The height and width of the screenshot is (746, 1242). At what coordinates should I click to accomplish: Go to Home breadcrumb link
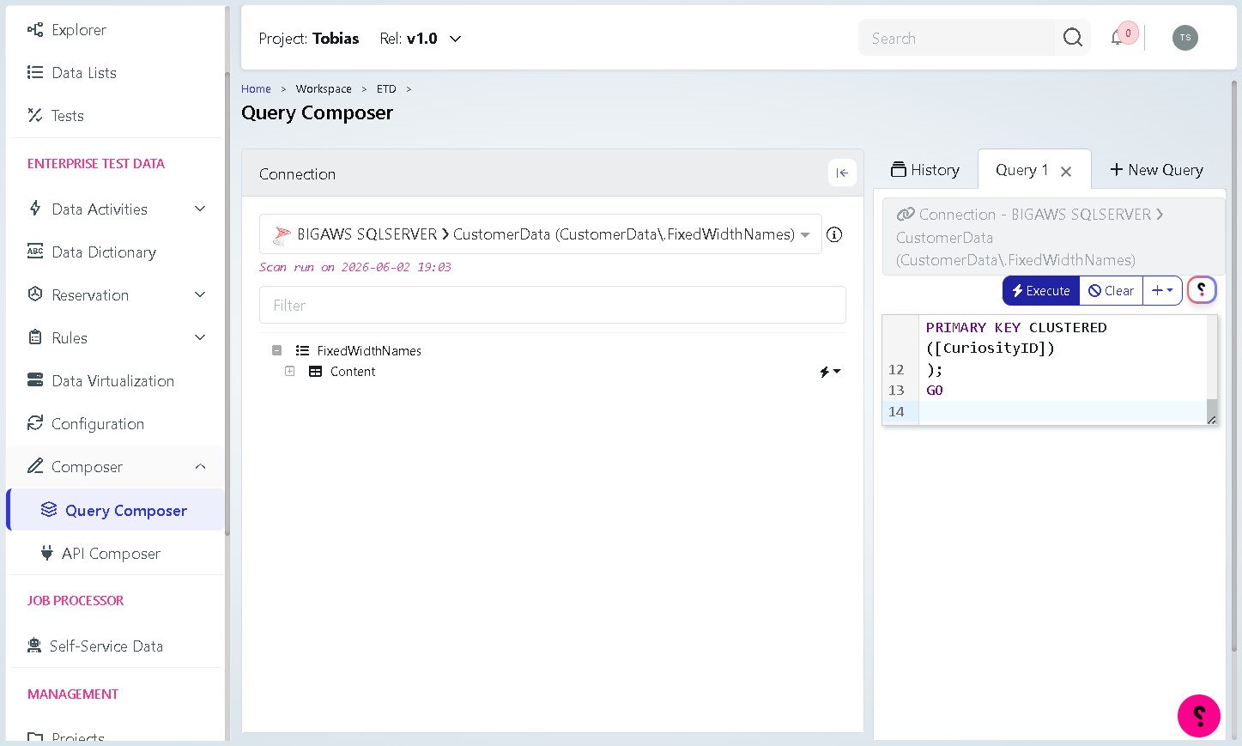pyautogui.click(x=256, y=89)
